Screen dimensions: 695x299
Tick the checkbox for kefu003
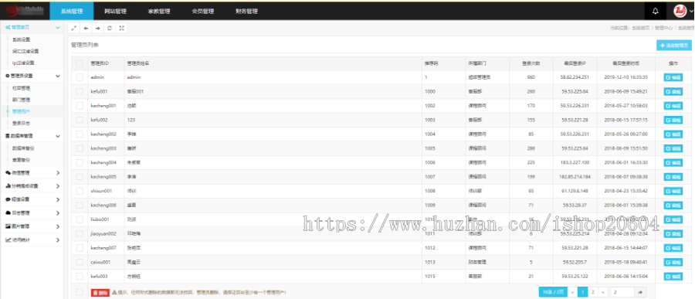(x=80, y=276)
